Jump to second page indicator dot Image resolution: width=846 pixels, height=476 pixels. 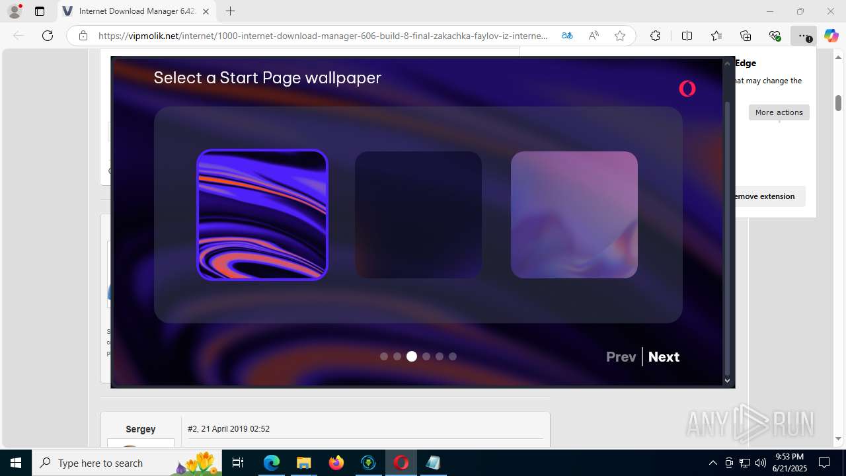397,356
